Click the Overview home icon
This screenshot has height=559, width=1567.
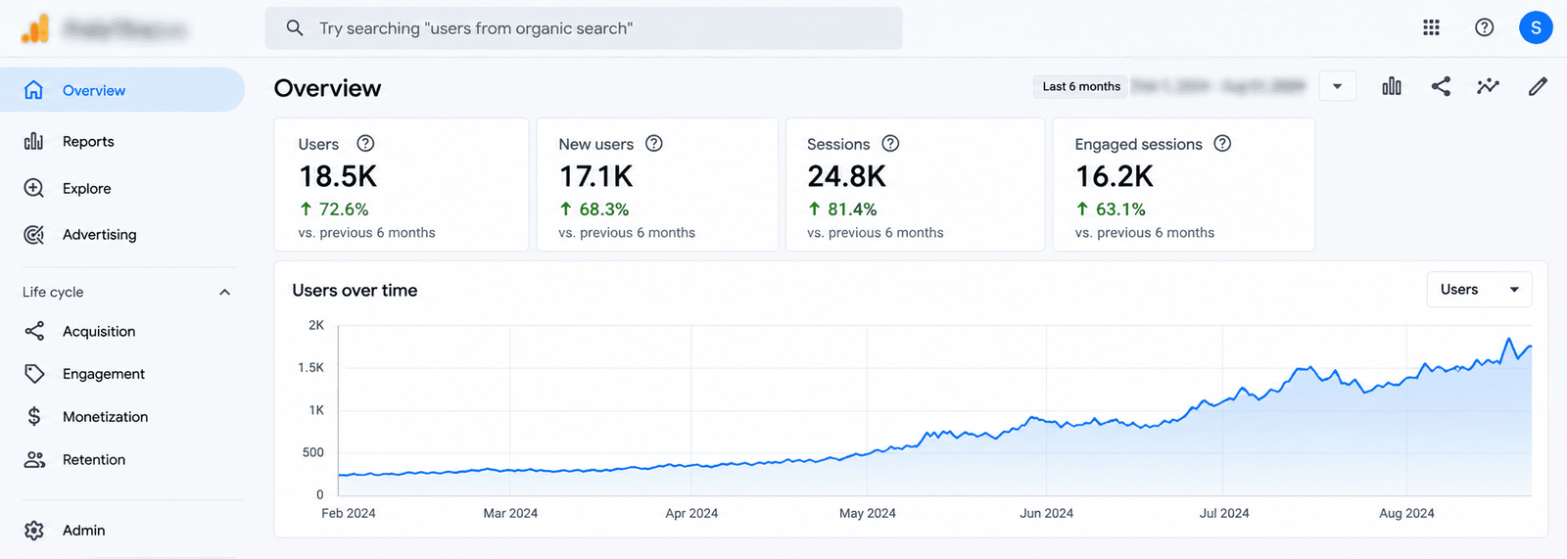tap(33, 90)
